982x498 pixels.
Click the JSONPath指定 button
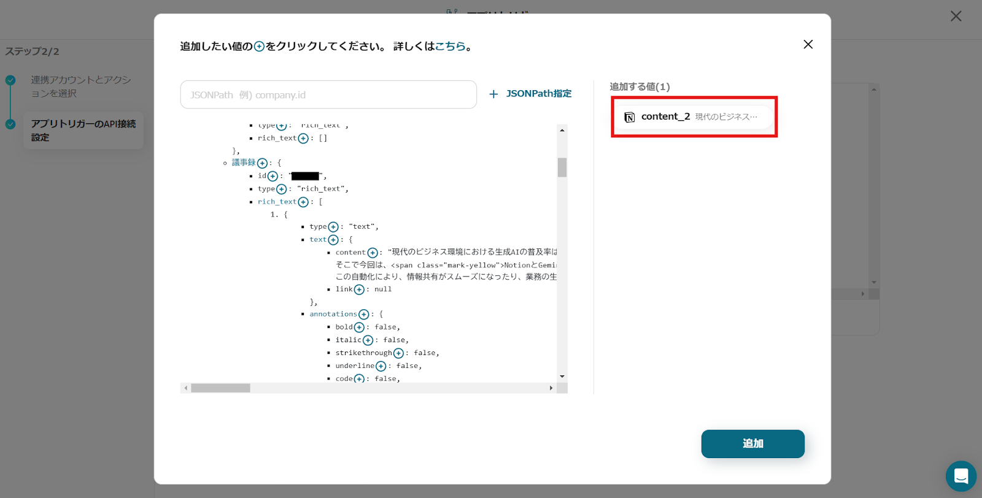coord(530,94)
